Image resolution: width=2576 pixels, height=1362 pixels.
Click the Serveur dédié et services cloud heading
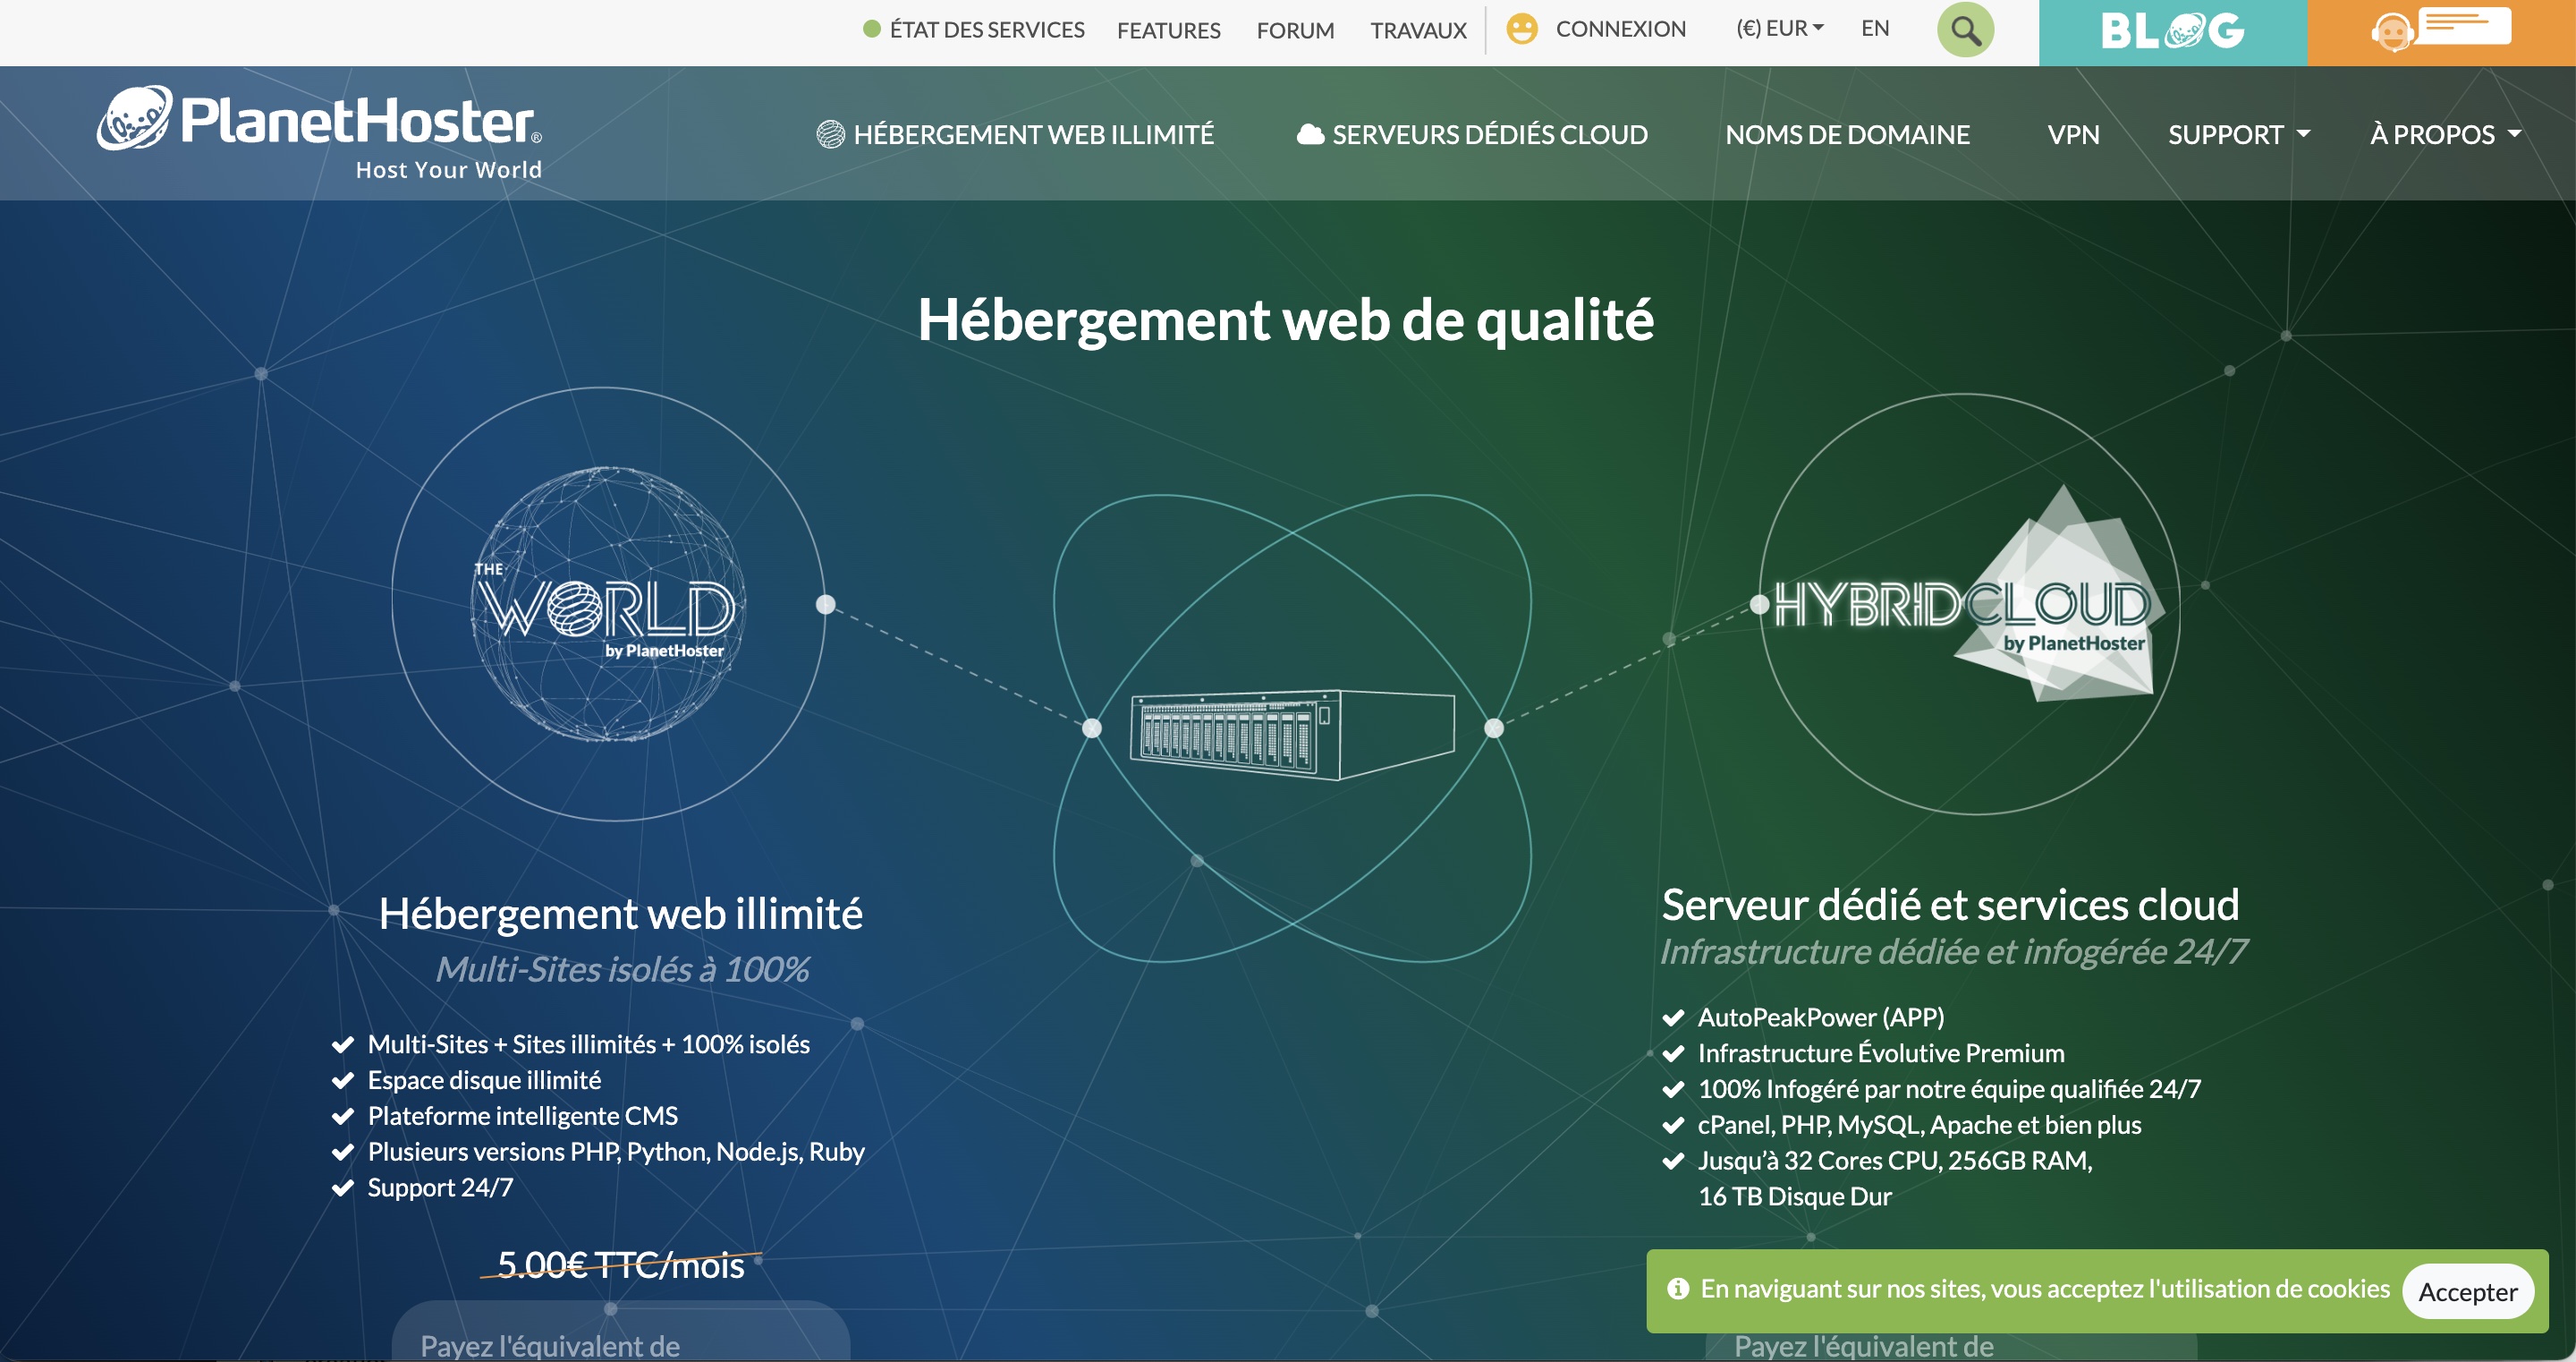coord(1950,905)
